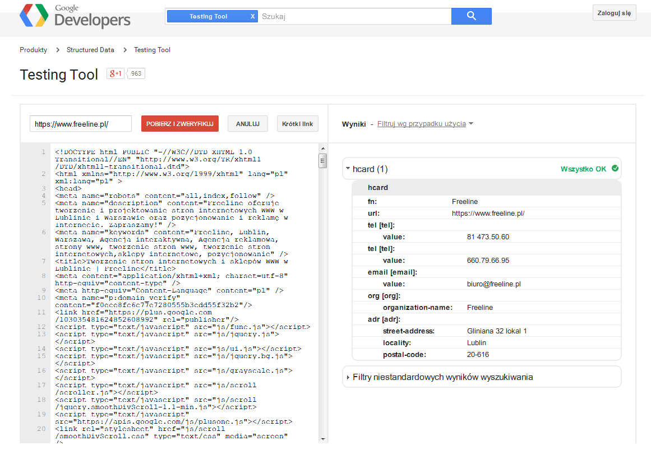Viewport: 651px width, 464px height.
Task: Click the code panel scroll down arrow
Action: click(323, 439)
